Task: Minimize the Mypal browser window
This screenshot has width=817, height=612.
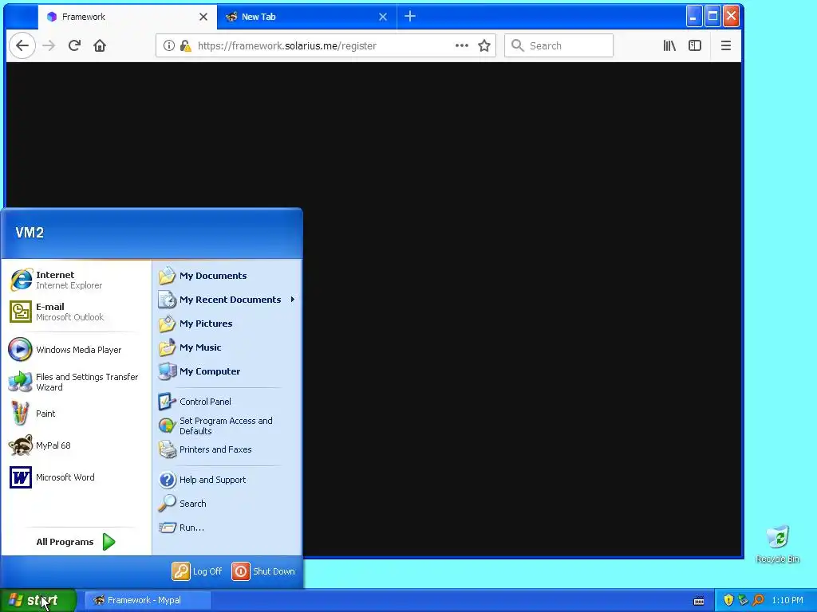Action: tap(693, 16)
